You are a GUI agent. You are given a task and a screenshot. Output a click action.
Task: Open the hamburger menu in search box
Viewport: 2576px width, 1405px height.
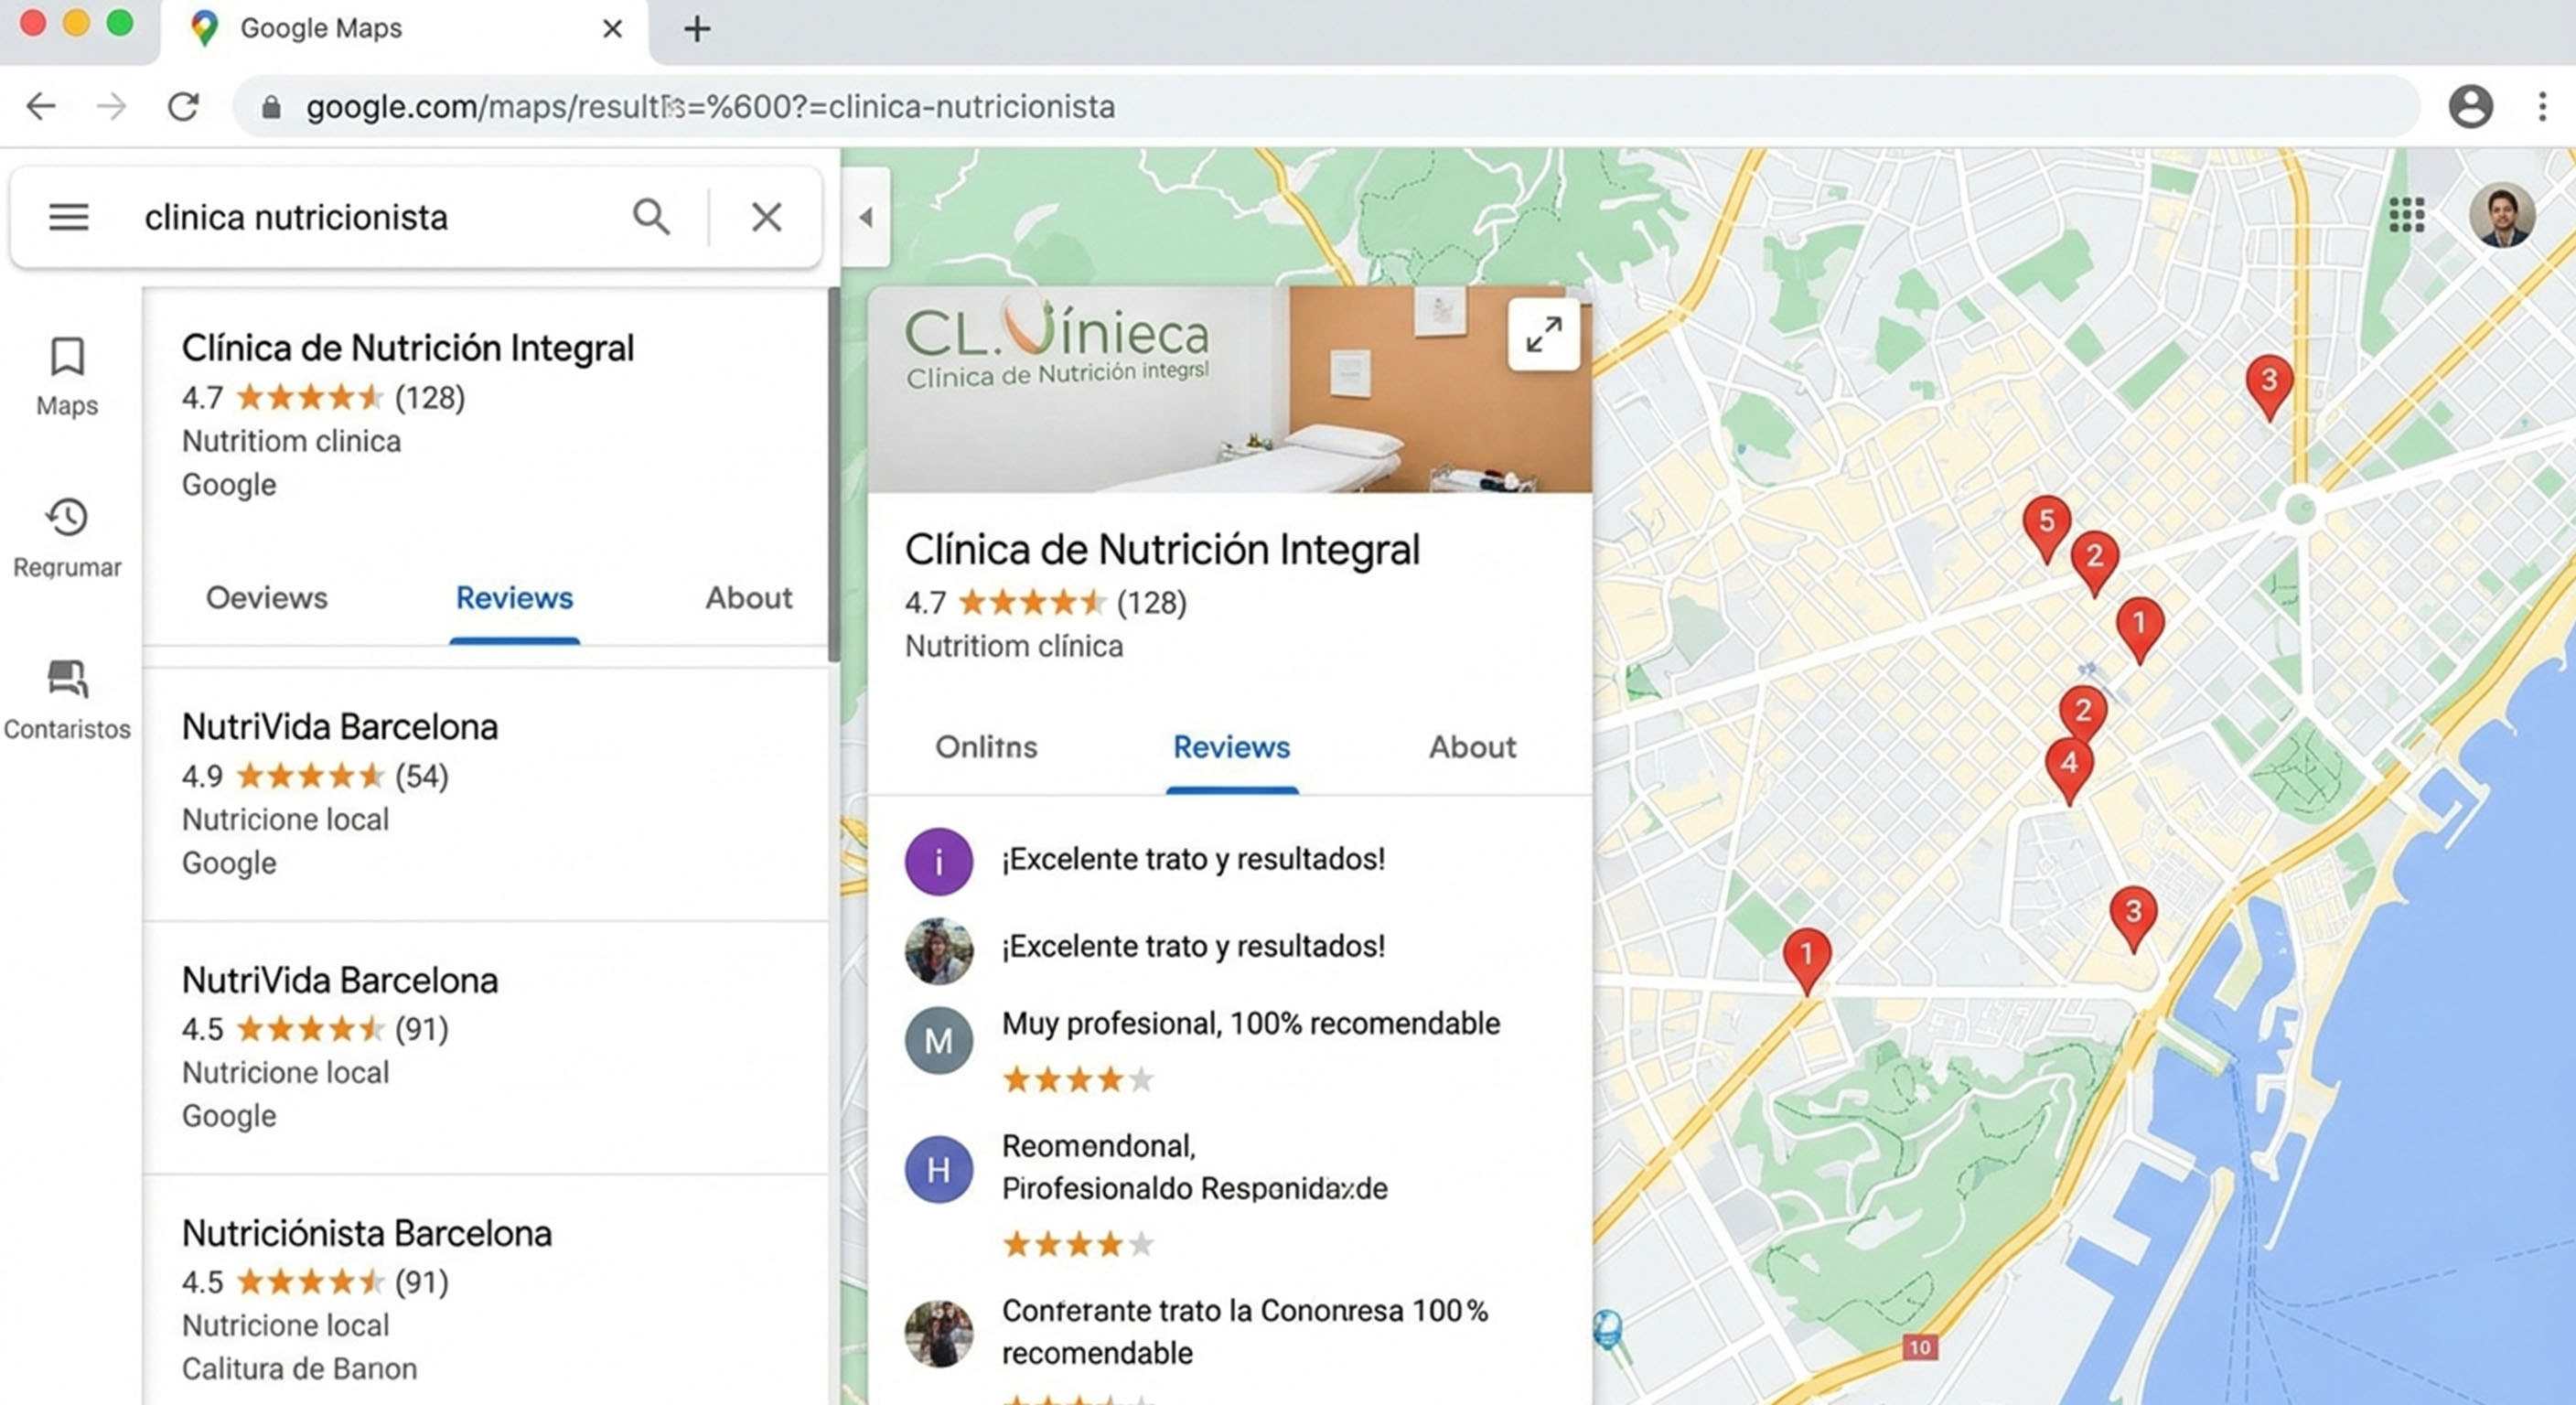(69, 217)
